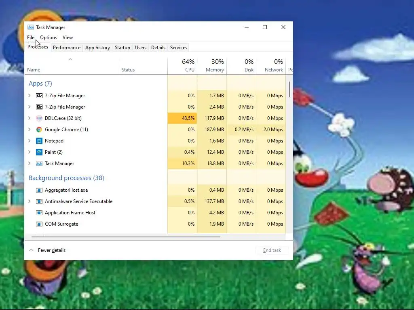Click the Notepad icon
Image resolution: width=414 pixels, height=310 pixels.
39,141
